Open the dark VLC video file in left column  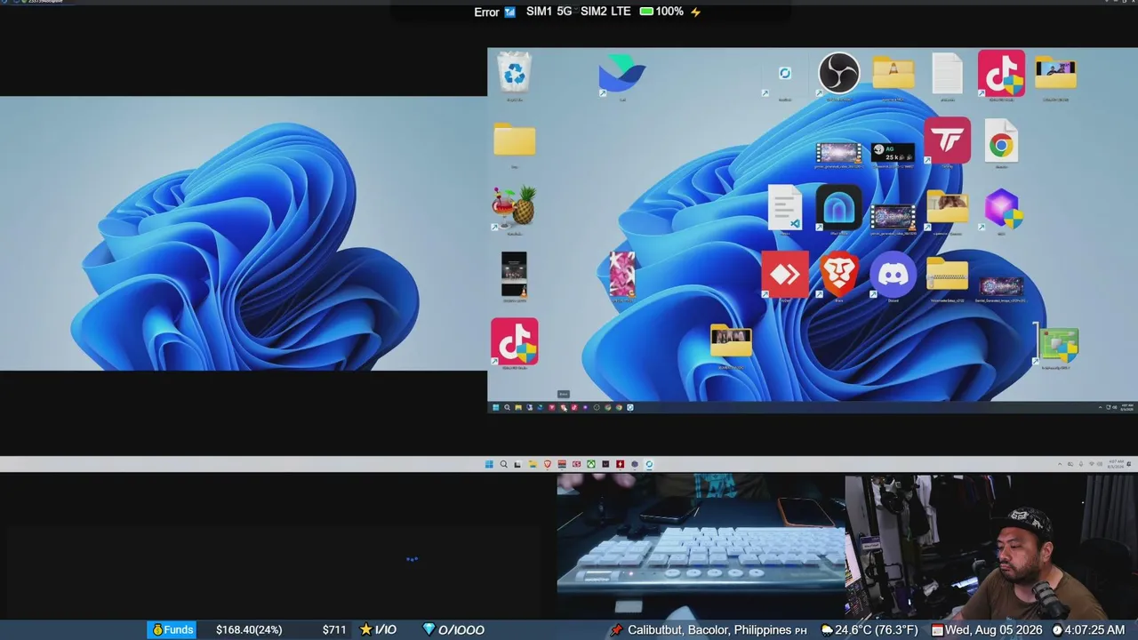[514, 274]
